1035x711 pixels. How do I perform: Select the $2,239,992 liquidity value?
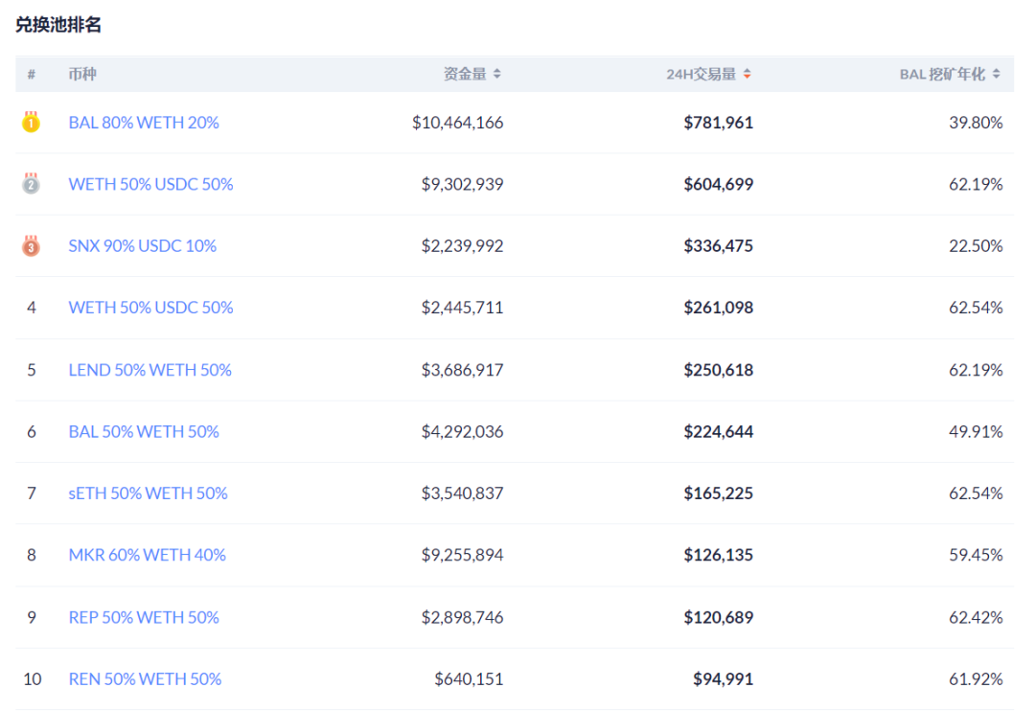click(462, 246)
